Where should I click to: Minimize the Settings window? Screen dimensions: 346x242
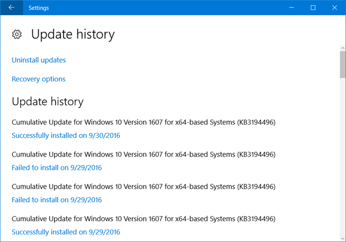point(291,8)
